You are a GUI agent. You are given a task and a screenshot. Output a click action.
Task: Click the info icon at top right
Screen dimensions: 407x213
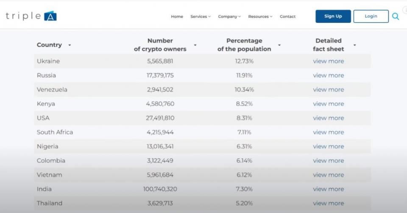pos(405,10)
